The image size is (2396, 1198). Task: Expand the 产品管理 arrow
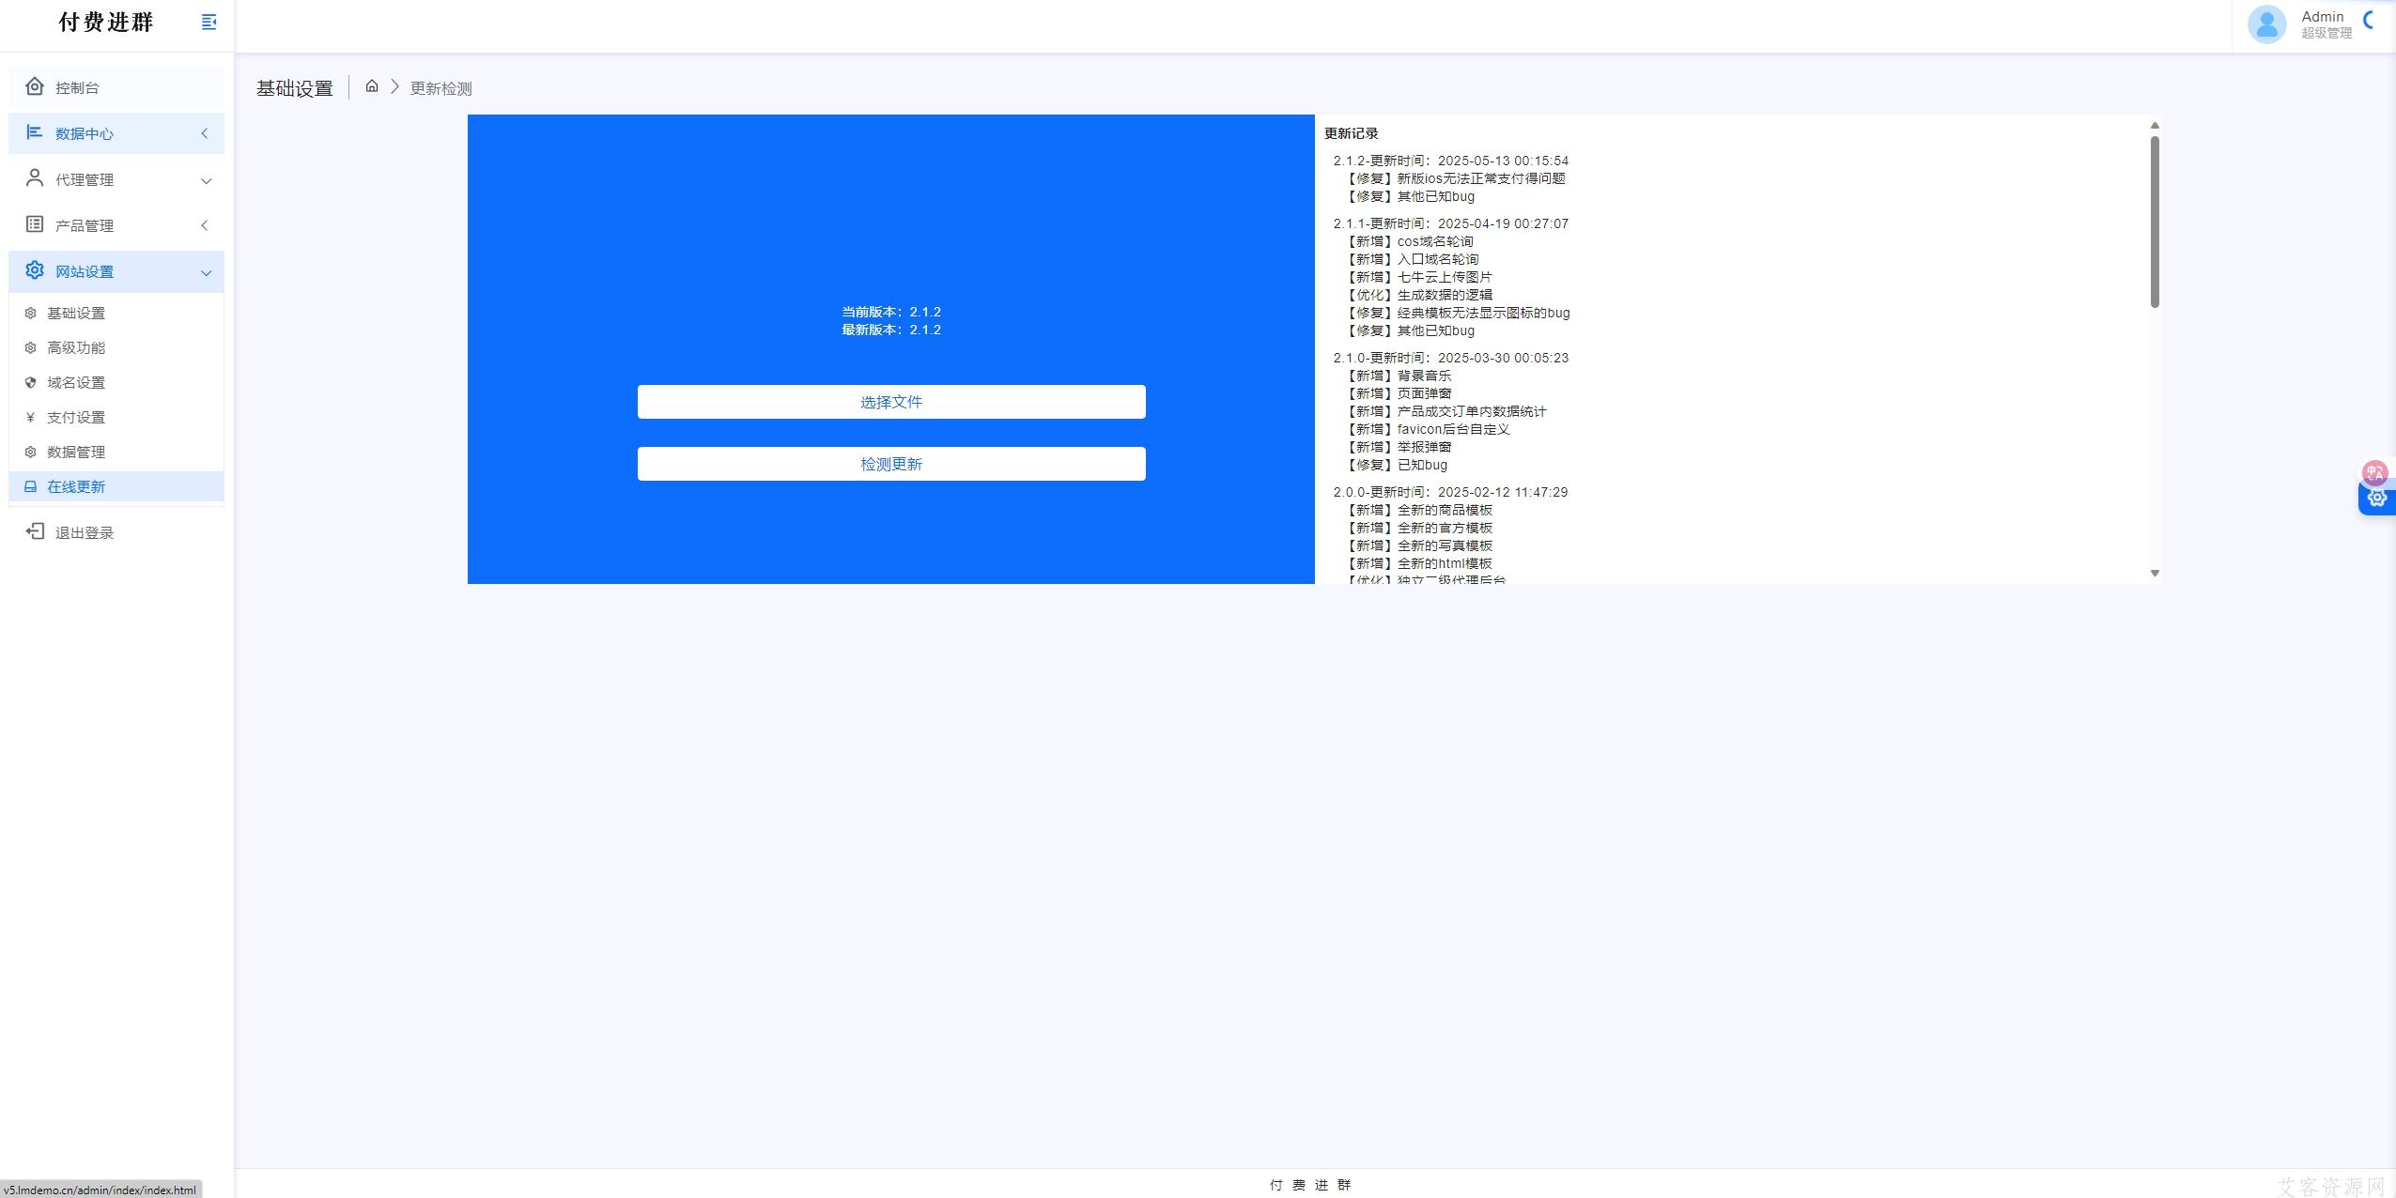point(204,225)
